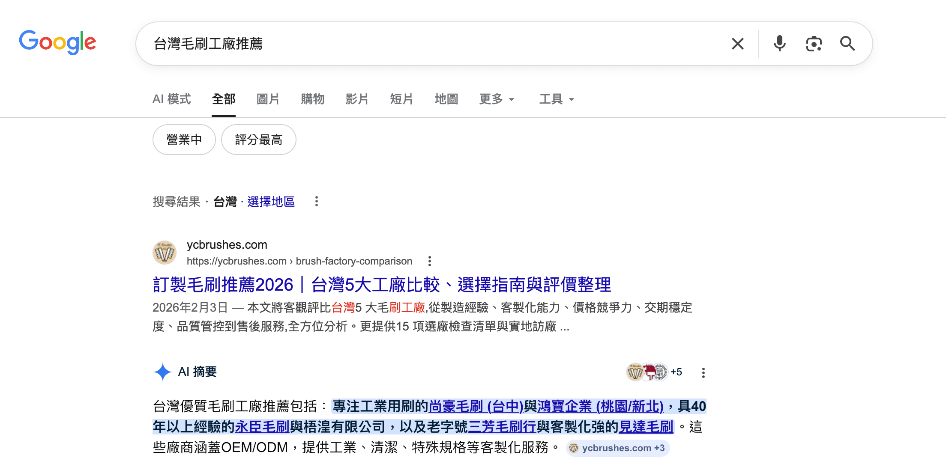Open the AI summary source icons +5

click(x=654, y=372)
